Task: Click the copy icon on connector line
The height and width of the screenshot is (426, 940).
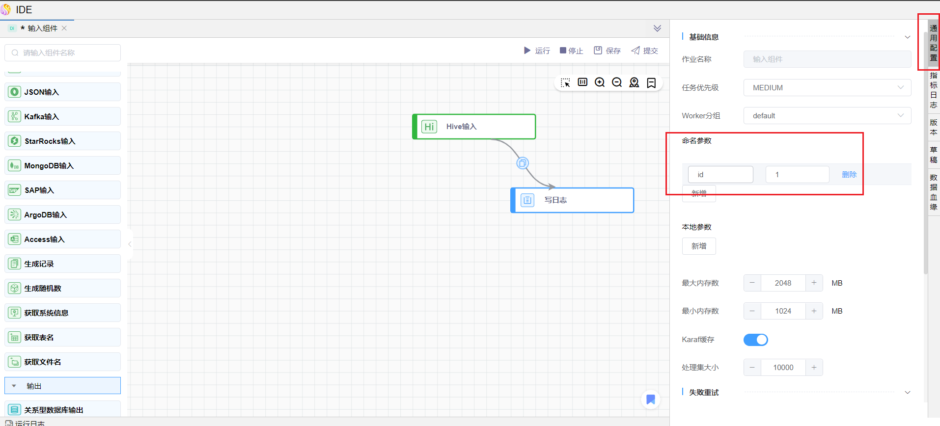Action: [523, 163]
